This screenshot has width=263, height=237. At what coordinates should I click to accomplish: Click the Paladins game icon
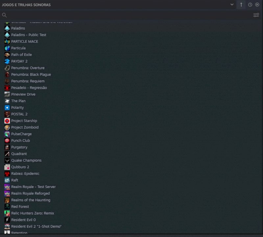click(x=7, y=28)
